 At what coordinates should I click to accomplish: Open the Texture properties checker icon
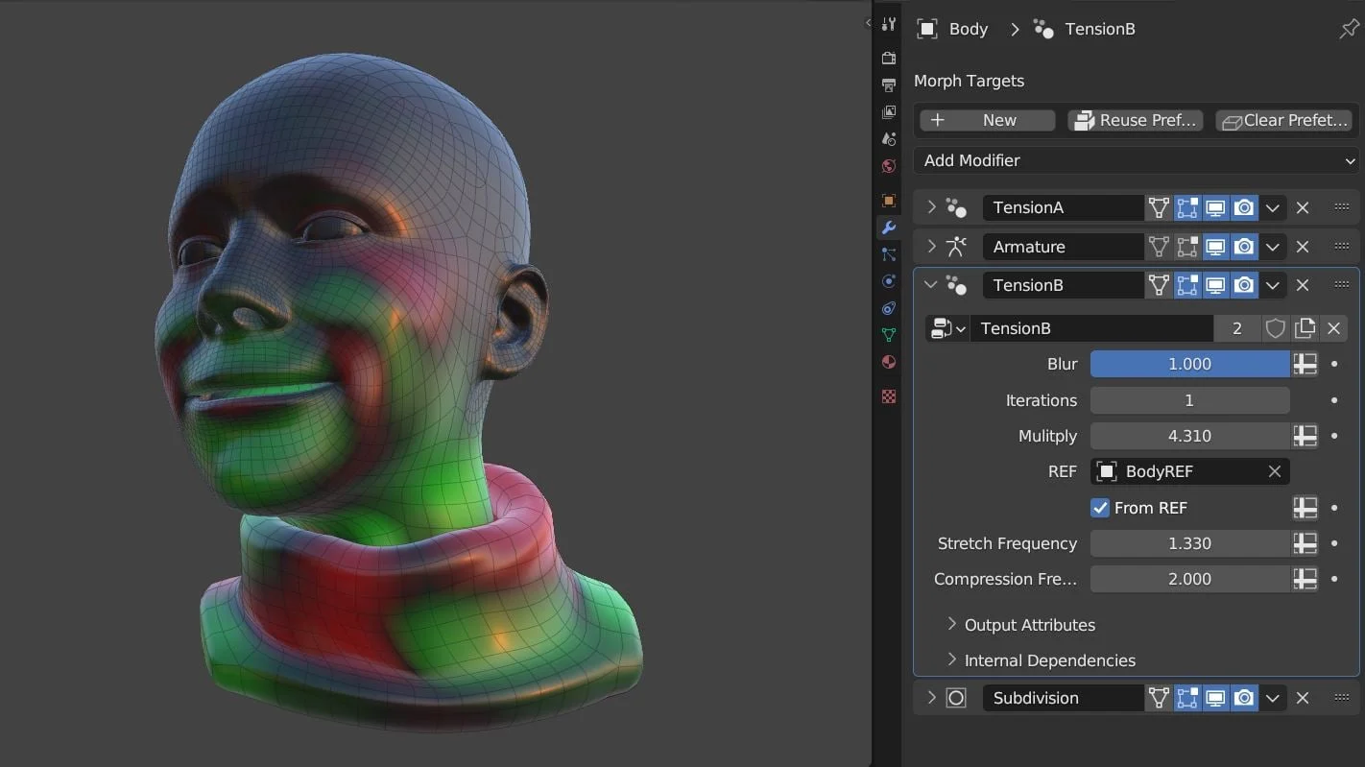click(x=889, y=396)
